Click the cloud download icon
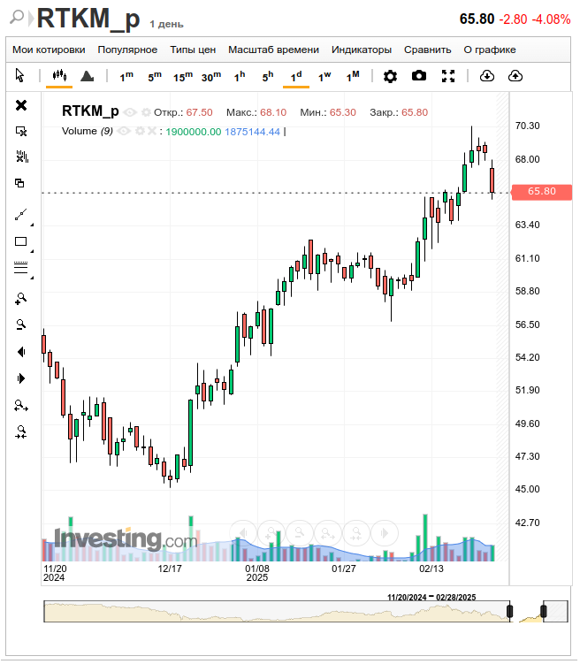Screen dimensions: 580x664 487,76
